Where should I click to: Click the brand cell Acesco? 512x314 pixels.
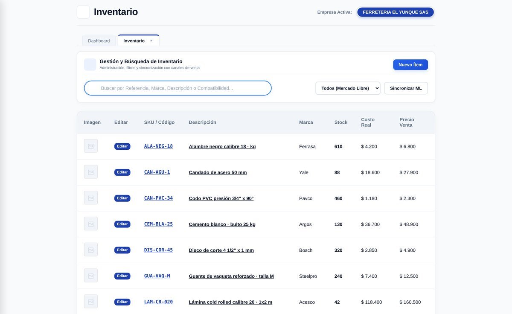307,302
